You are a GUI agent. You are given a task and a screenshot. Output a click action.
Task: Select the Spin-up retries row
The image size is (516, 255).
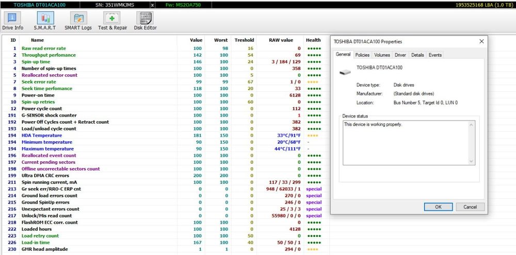pos(166,102)
